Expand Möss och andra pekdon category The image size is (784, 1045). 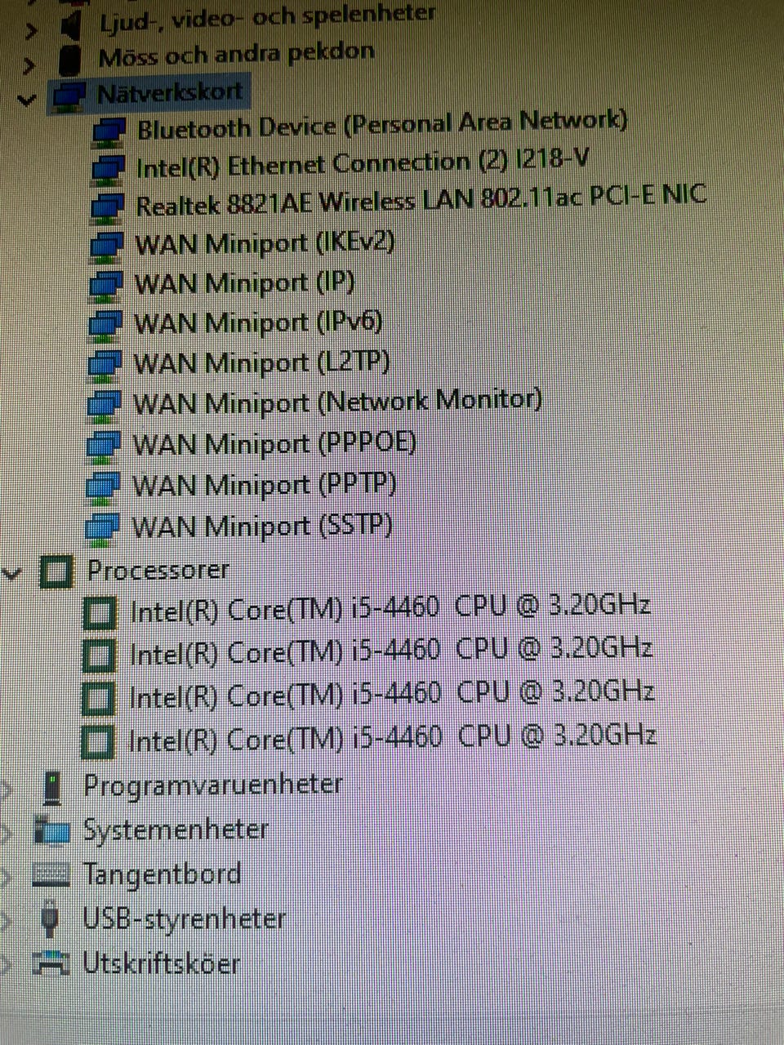30,64
